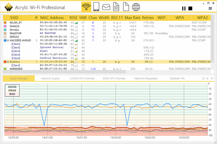Select the SERGIO network row
The height and width of the screenshot is (144, 217).
(x=107, y=37)
